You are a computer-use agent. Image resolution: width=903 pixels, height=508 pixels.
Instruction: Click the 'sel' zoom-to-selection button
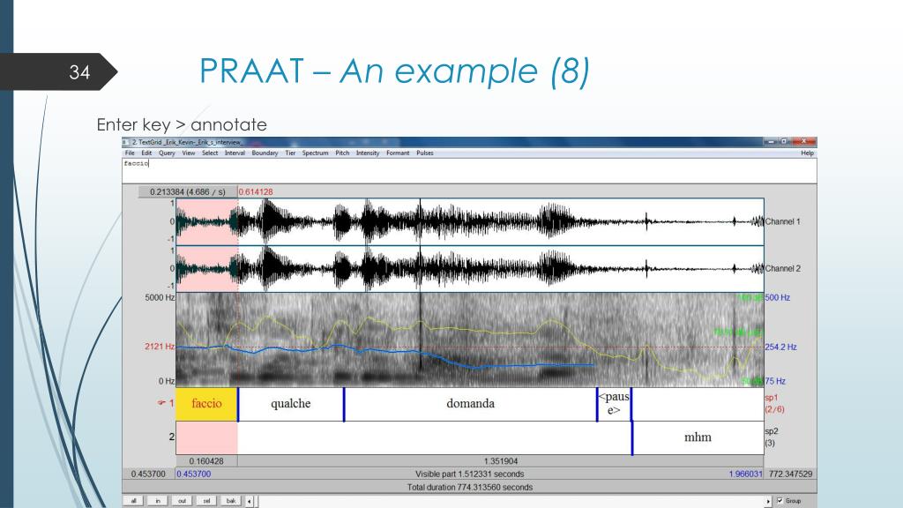pyautogui.click(x=206, y=501)
